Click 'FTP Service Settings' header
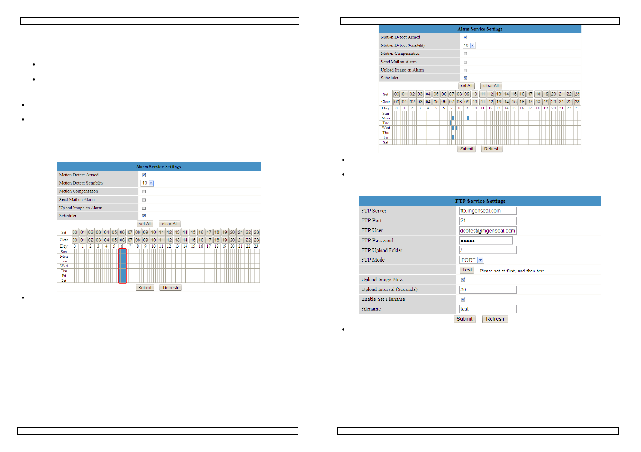Image resolution: width=641 pixels, height=452 pixels. 480,201
